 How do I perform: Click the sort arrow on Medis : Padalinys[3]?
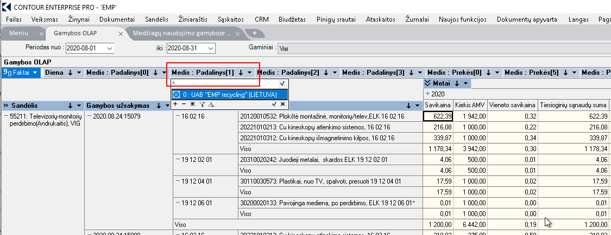[411, 72]
